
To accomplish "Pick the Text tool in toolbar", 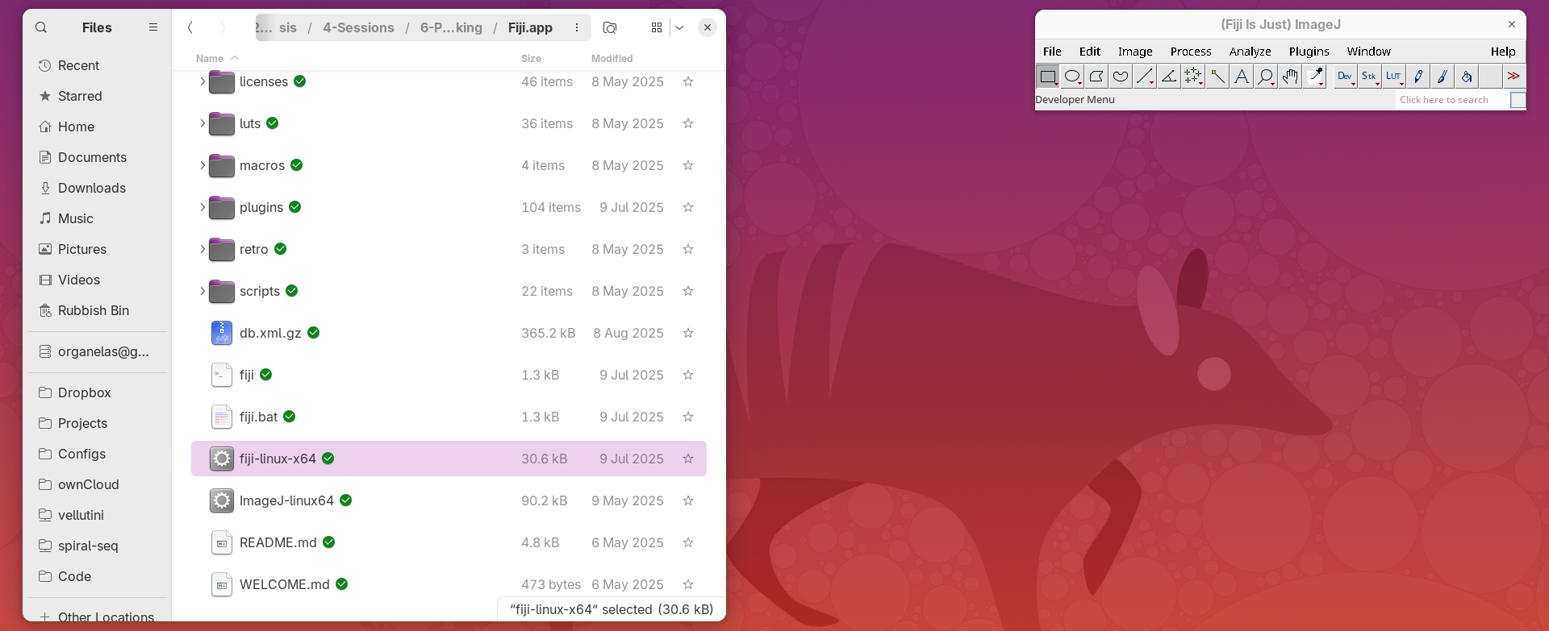I will click(1242, 77).
